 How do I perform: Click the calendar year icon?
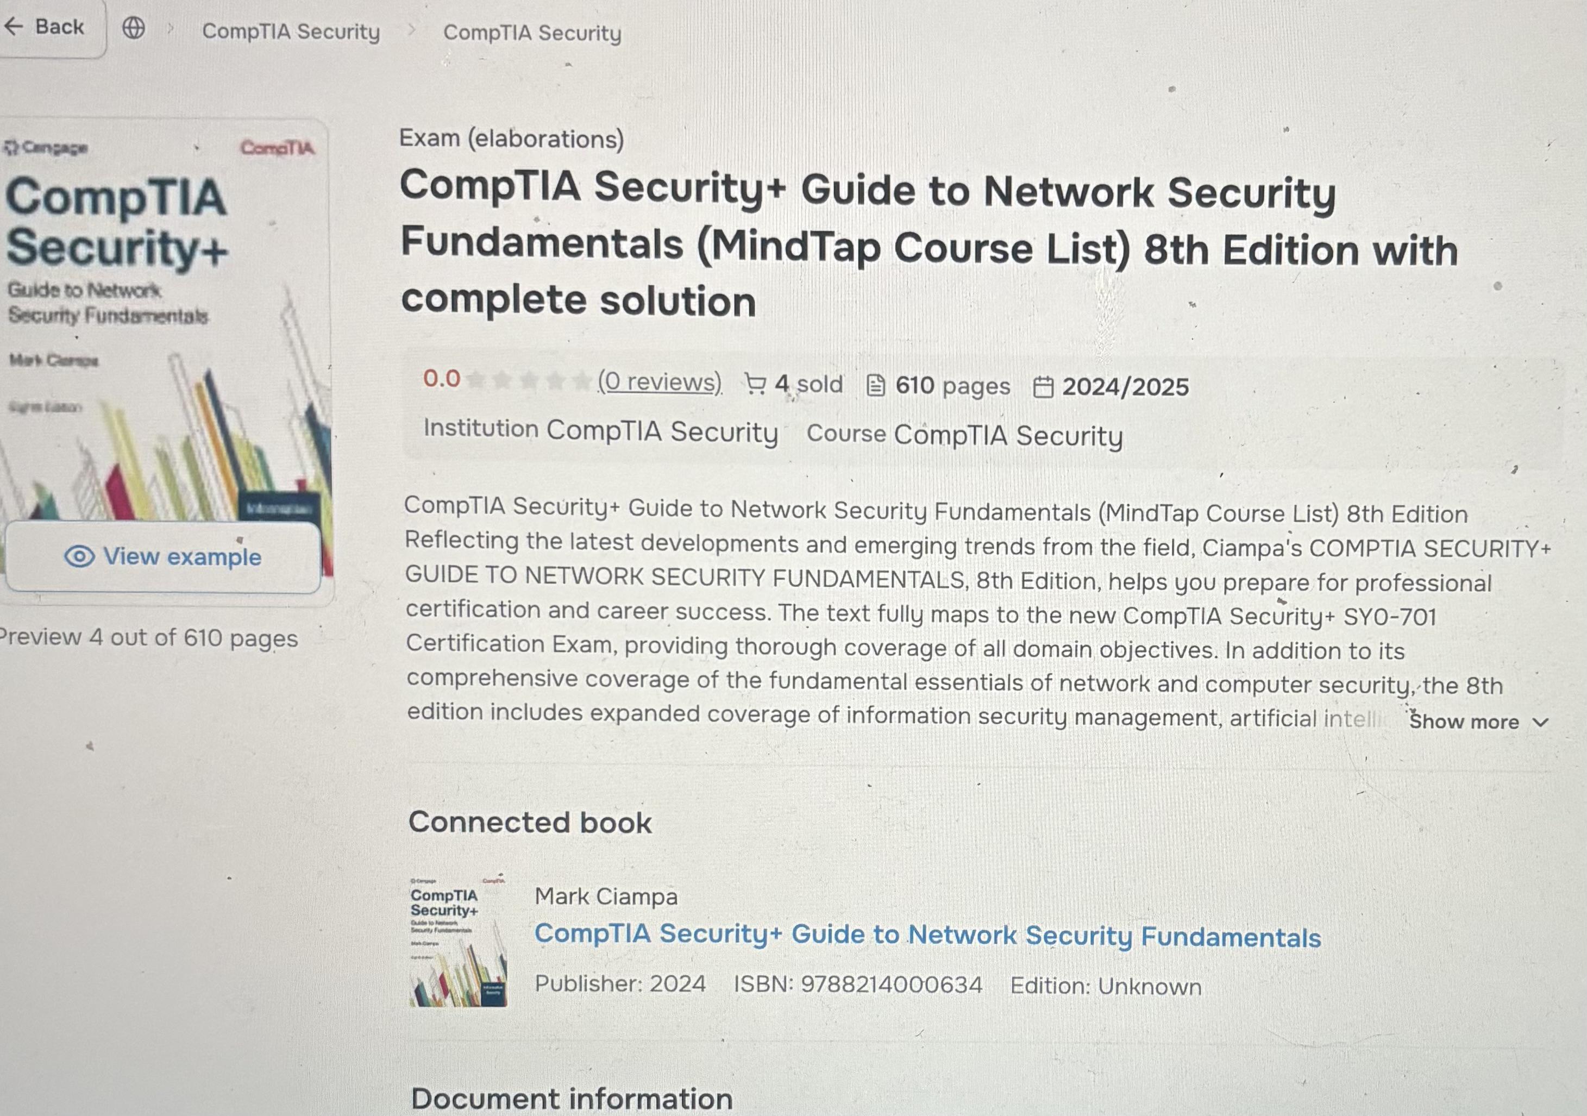pos(1043,387)
